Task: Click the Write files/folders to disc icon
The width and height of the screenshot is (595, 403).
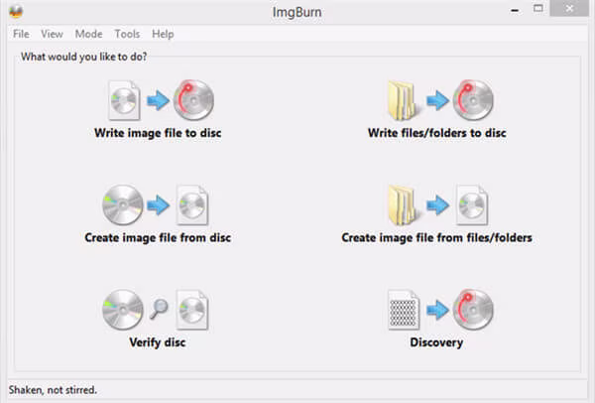Action: point(436,100)
